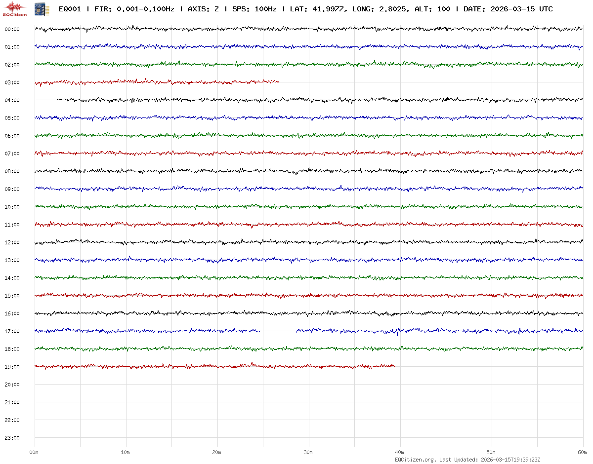
Task: Click the end of the 03:00 red trace
Action: (x=278, y=81)
